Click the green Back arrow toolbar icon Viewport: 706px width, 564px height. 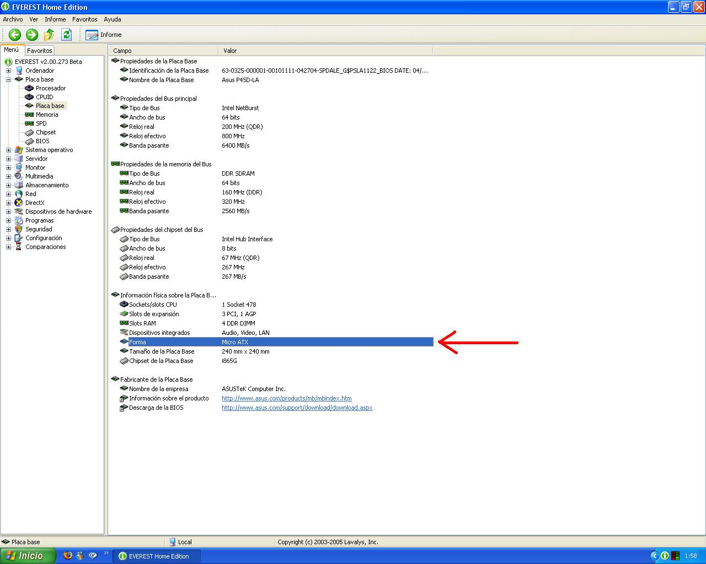(x=15, y=35)
